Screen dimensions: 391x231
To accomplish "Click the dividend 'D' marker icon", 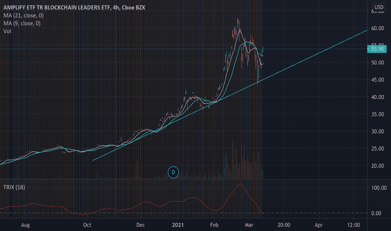I will [x=173, y=172].
